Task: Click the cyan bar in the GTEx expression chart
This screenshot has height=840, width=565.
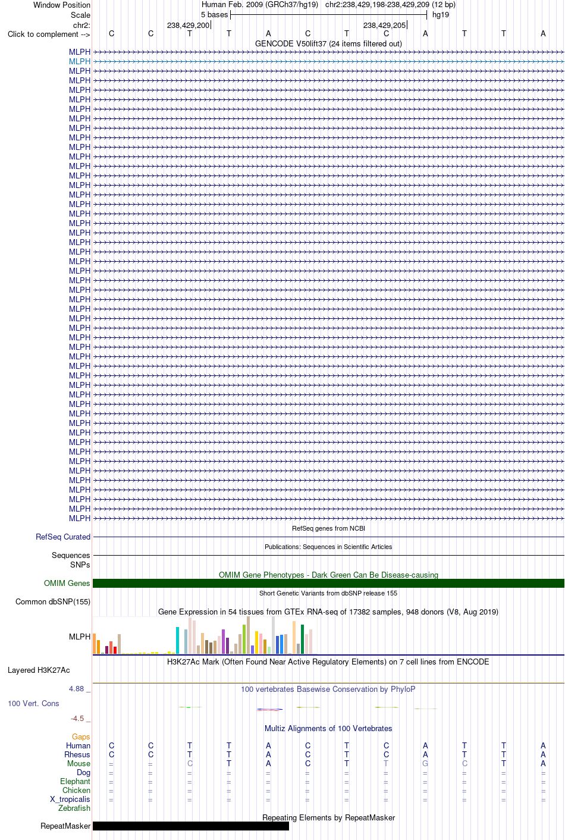Action: coord(177,641)
